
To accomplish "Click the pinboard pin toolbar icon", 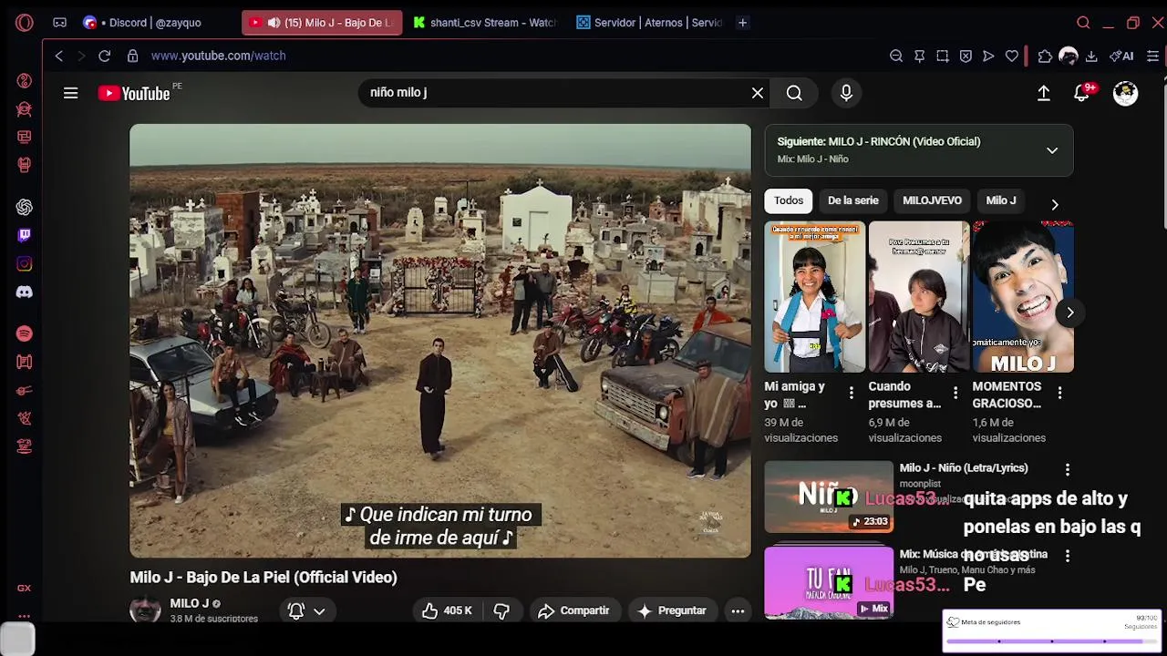I will [x=919, y=56].
